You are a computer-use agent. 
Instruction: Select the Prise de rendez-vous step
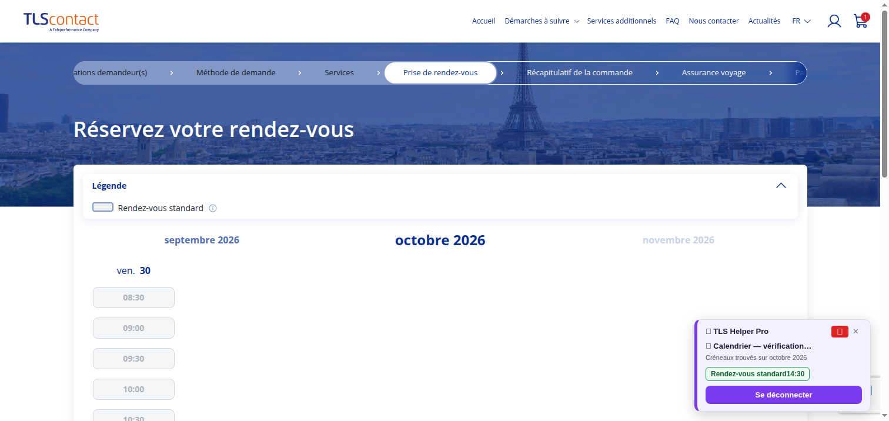[440, 73]
